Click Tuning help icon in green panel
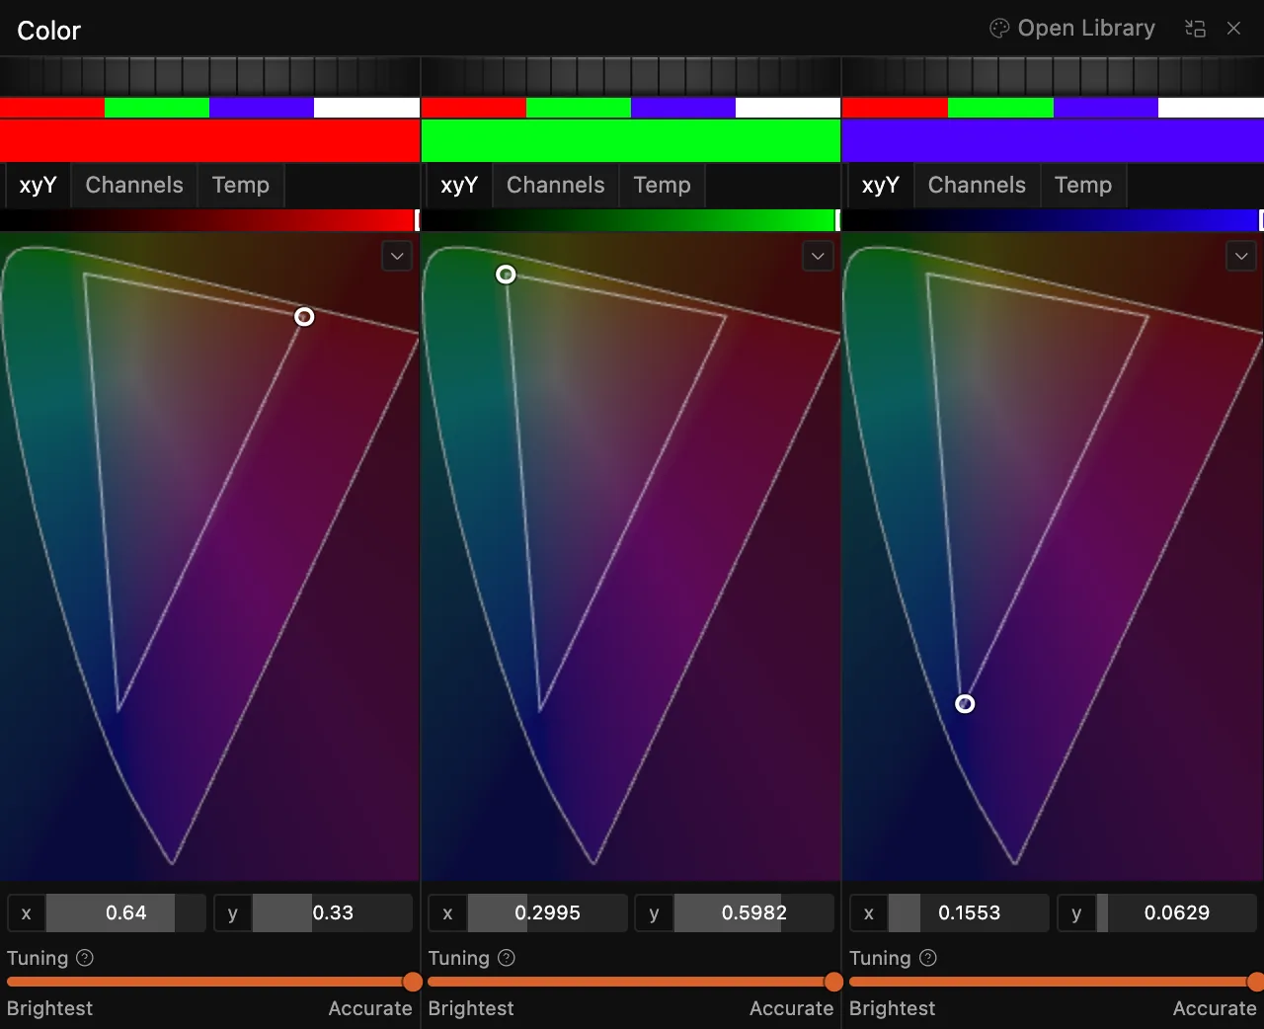Screen dimensions: 1264x1029 pos(507,958)
